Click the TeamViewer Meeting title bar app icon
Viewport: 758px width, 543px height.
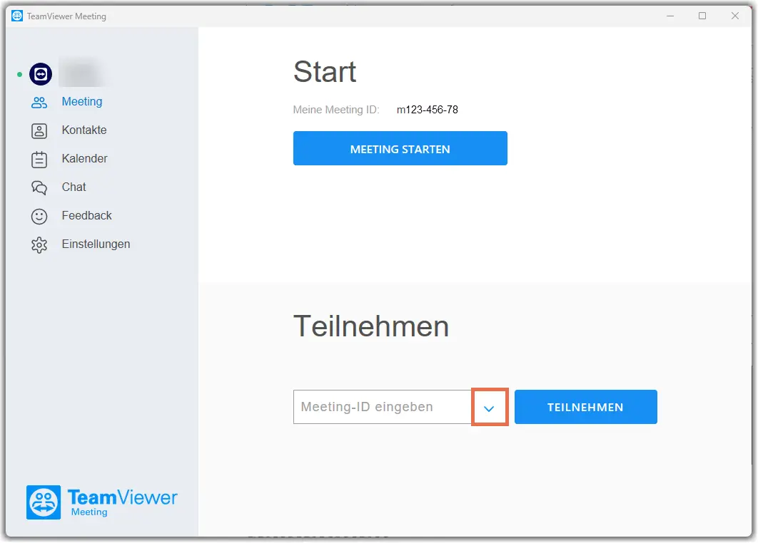pyautogui.click(x=17, y=16)
